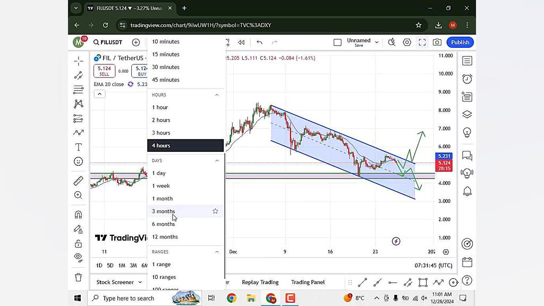The image size is (544, 306).
Task: Choose the 1 day interval
Action: point(185,173)
